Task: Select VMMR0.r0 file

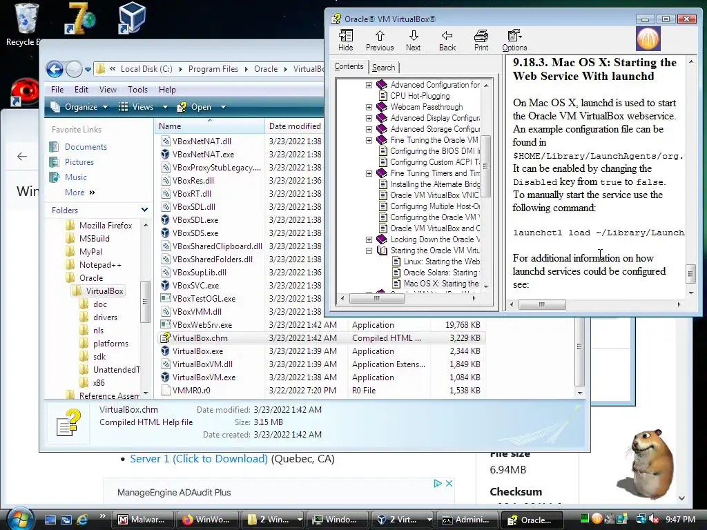Action: pos(191,391)
